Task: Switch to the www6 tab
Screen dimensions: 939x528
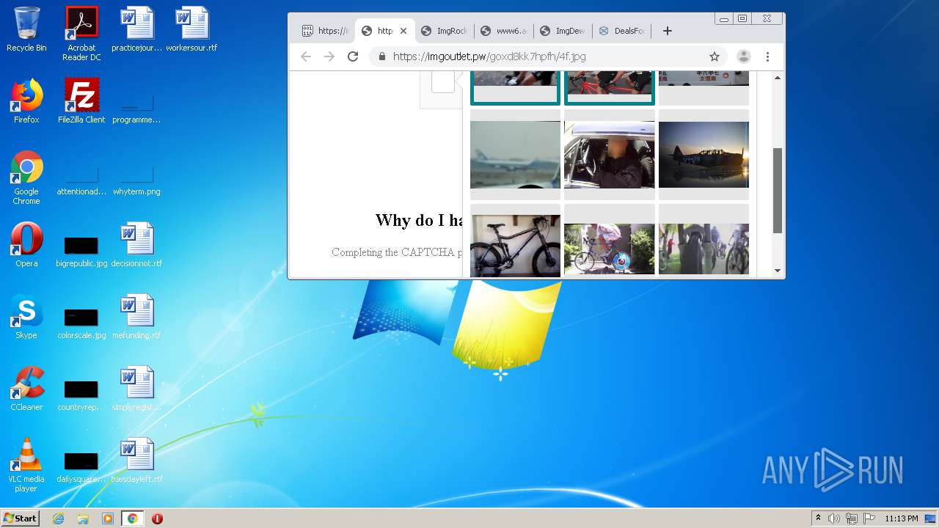Action: [x=504, y=31]
